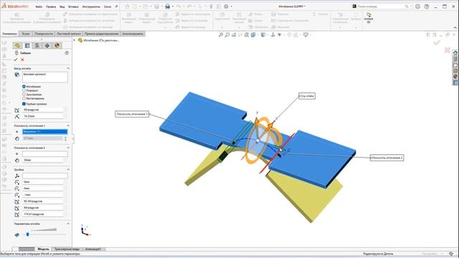This screenshot has height=258, width=459.
Task: Open the Файл menu
Action: (39, 6)
